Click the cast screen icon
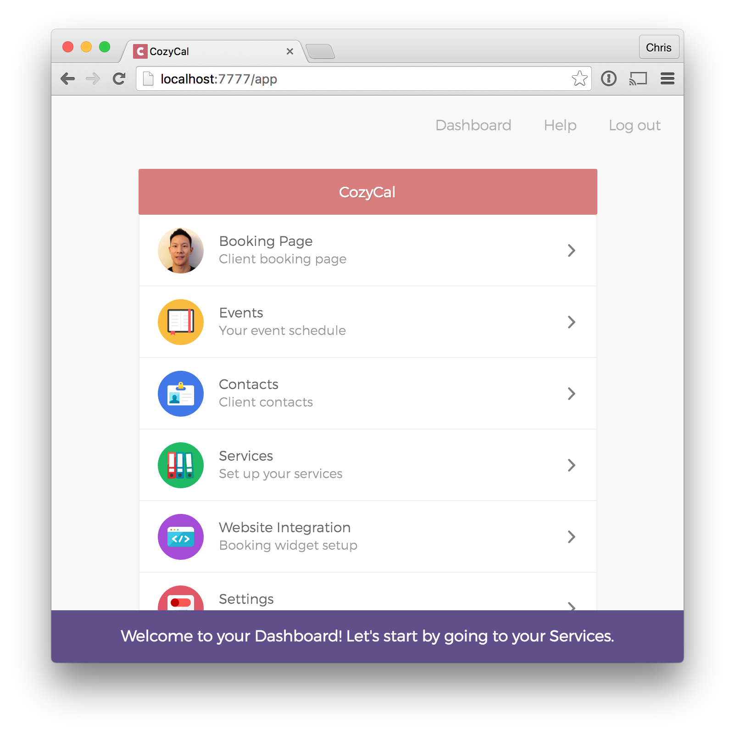This screenshot has width=735, height=736. coord(638,79)
